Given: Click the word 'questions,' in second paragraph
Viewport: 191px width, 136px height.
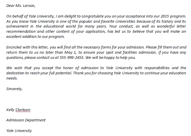Looking at the screenshot, I should coord(15,58).
